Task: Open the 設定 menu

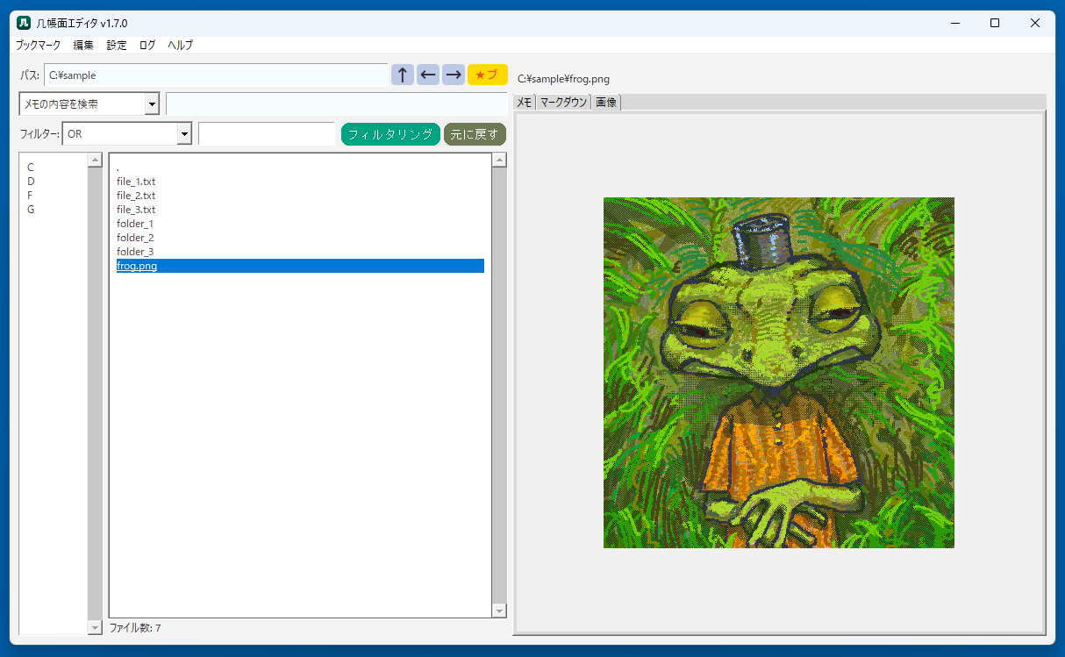Action: [117, 45]
